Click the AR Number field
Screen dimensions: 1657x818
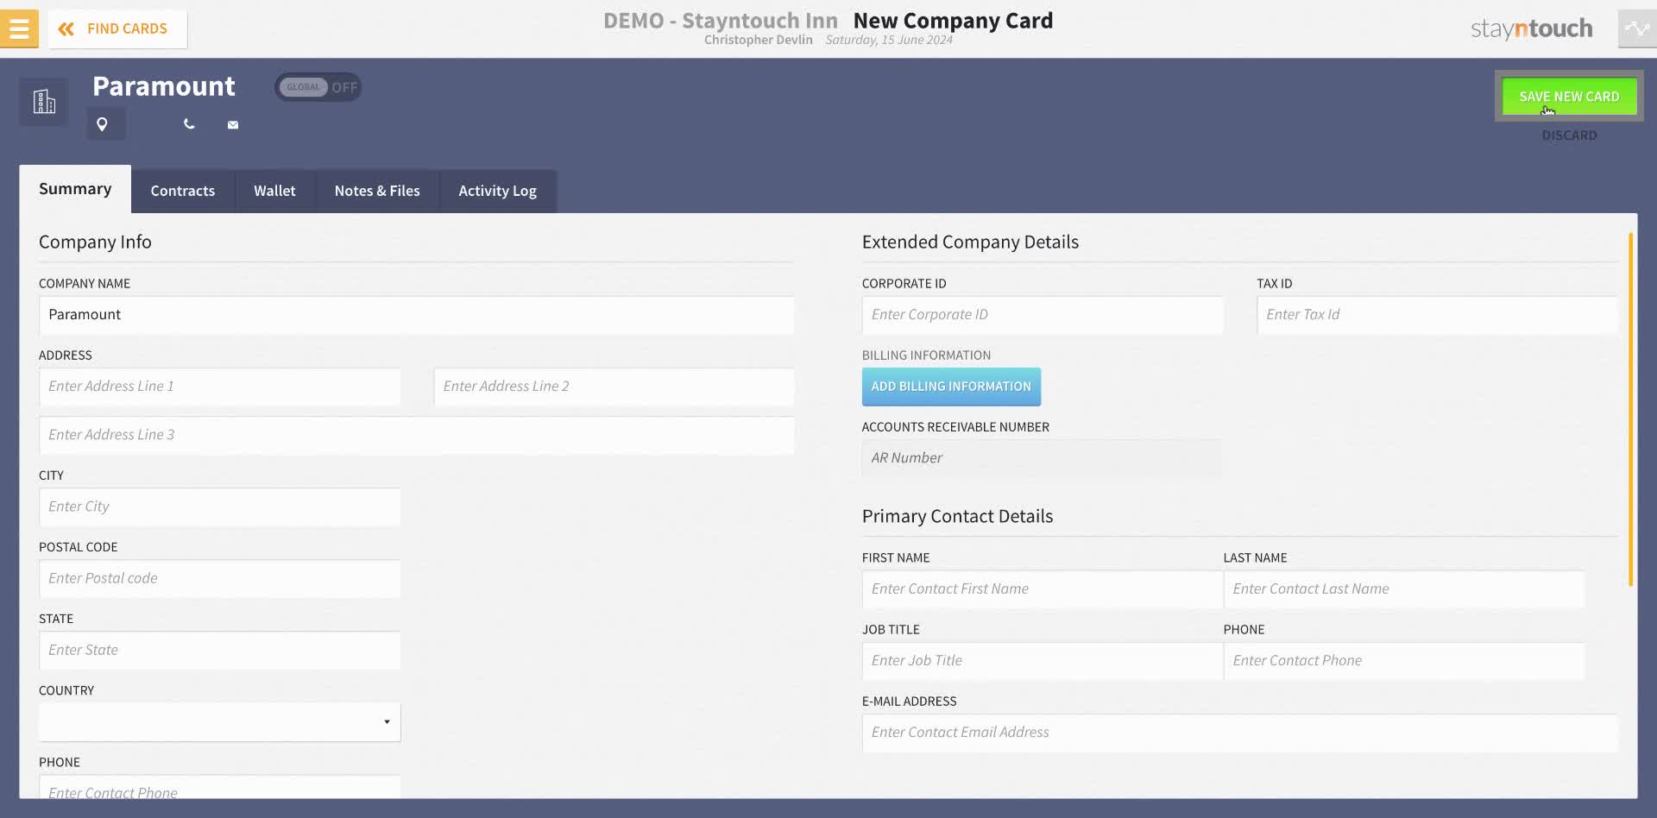click(1043, 458)
